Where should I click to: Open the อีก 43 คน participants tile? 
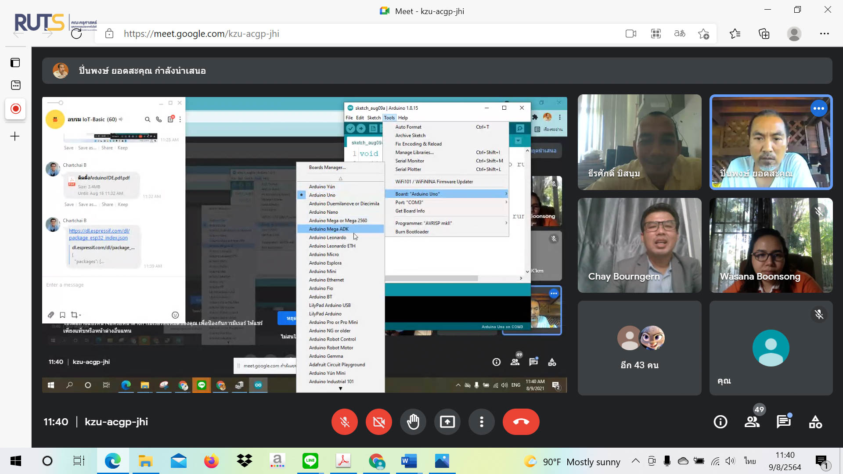[x=640, y=348]
